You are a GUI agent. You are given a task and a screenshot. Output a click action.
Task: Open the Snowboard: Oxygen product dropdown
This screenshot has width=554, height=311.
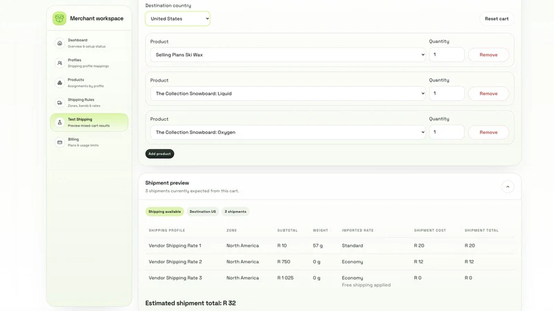pyautogui.click(x=288, y=132)
